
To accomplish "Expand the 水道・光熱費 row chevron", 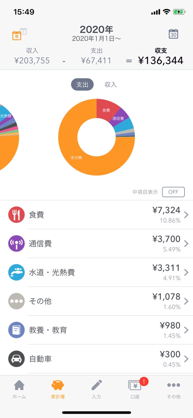I will coord(186,272).
